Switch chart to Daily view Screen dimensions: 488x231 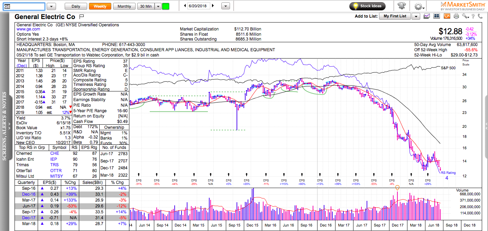tap(76, 6)
